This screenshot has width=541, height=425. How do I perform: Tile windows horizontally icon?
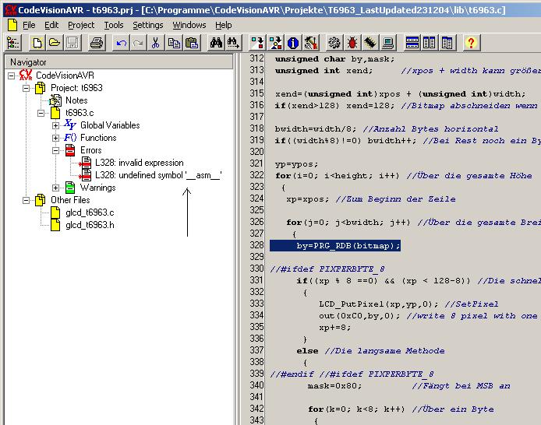(412, 43)
